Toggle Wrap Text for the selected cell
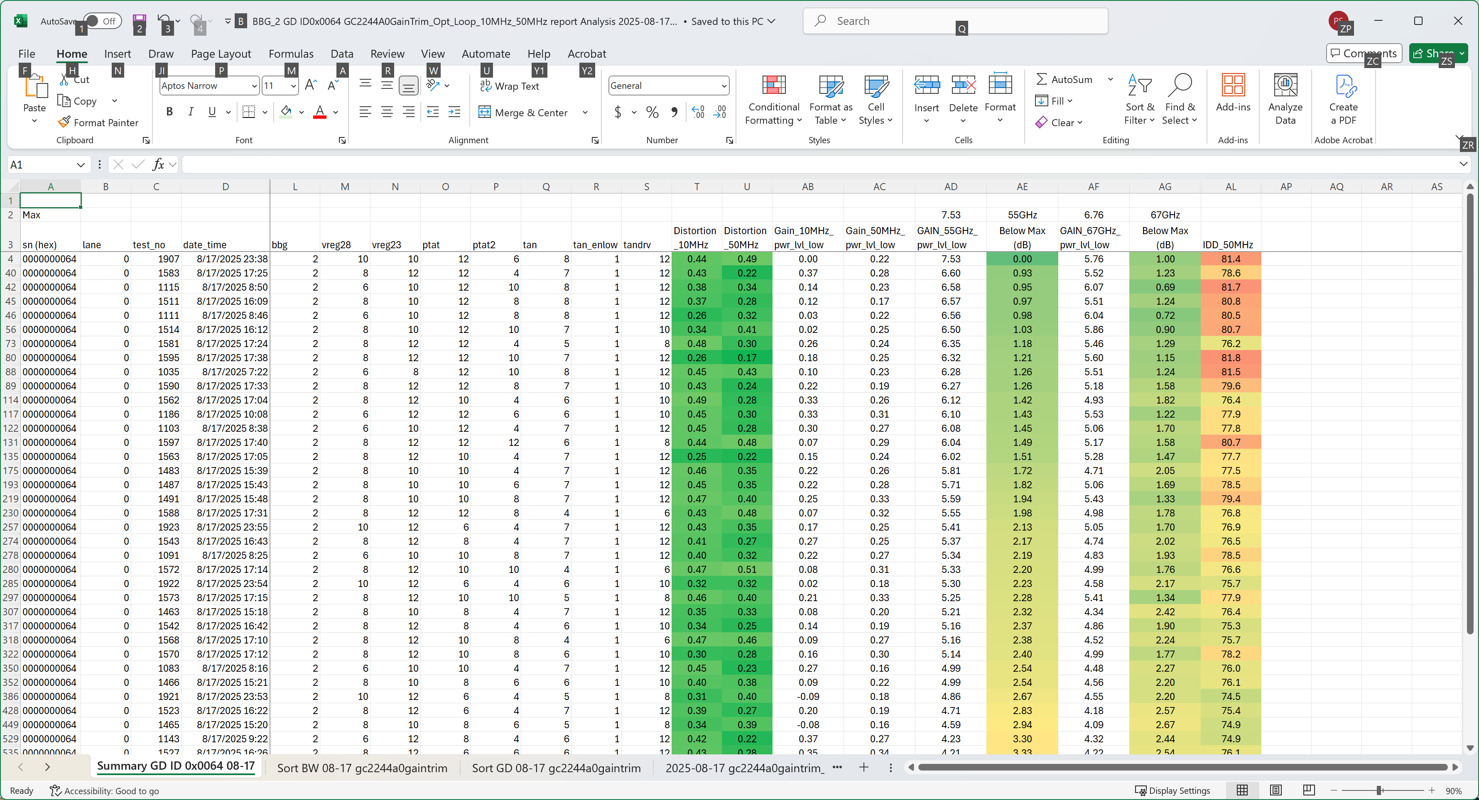 pyautogui.click(x=510, y=86)
